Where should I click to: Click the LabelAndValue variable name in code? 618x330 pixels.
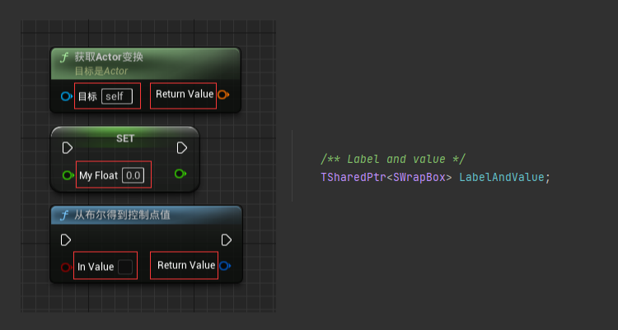[503, 177]
